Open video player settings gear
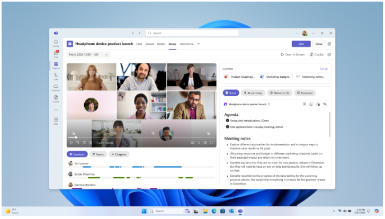The image size is (385, 219). (x=205, y=142)
